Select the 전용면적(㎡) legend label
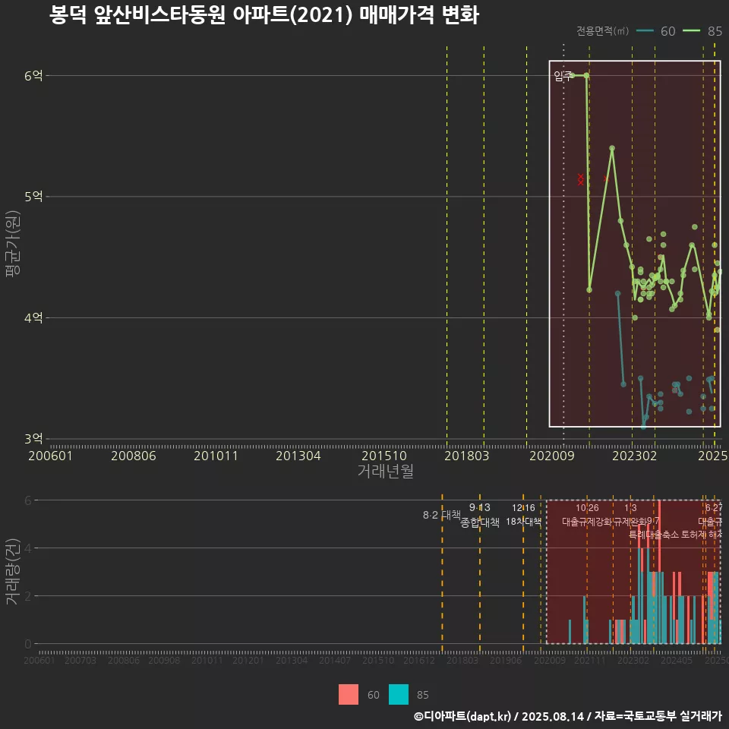The image size is (729, 729). point(602,31)
